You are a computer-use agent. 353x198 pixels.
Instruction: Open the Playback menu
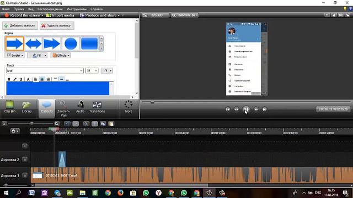[50, 9]
